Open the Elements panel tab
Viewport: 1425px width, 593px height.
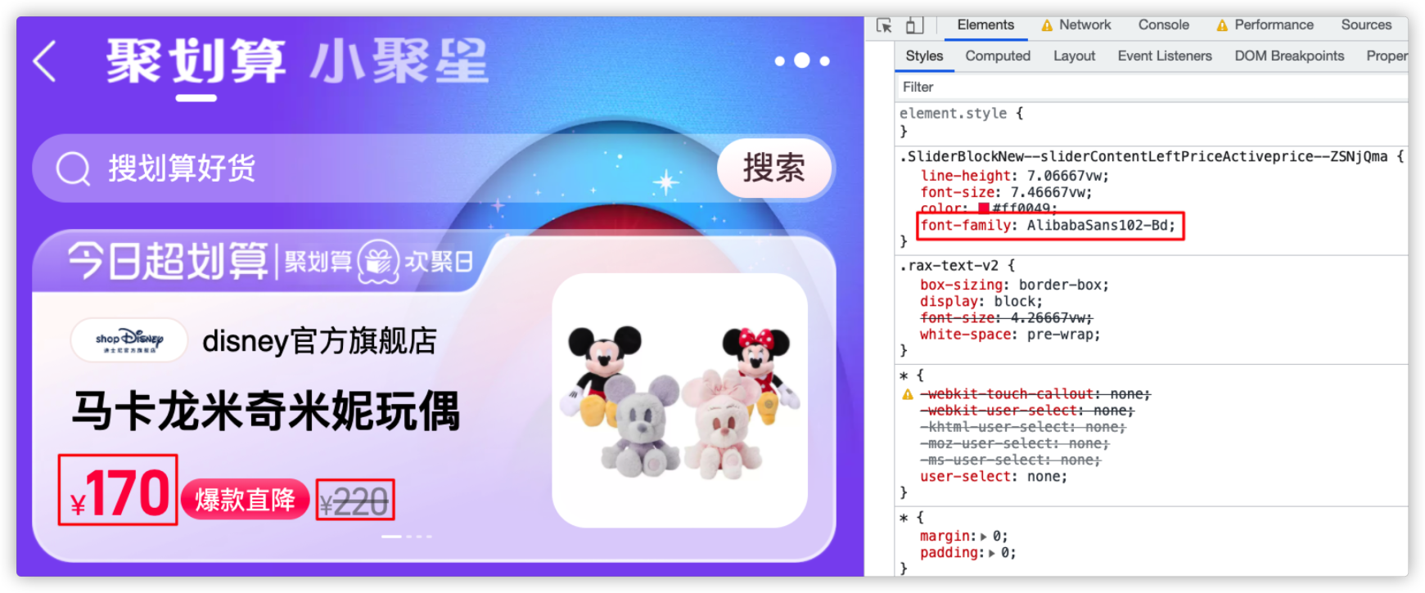pos(985,25)
